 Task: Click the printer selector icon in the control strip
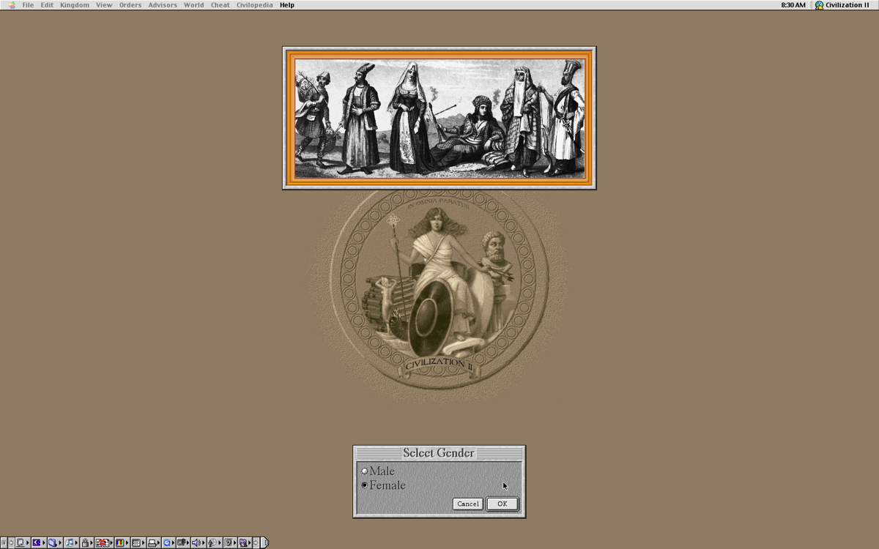click(152, 543)
